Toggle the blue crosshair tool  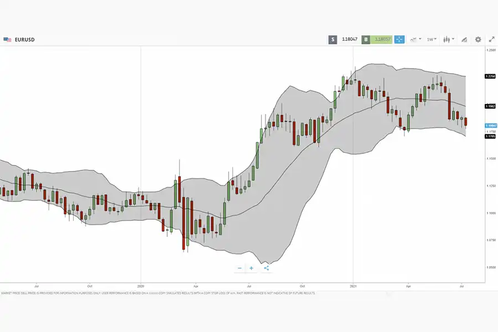pyautogui.click(x=399, y=39)
